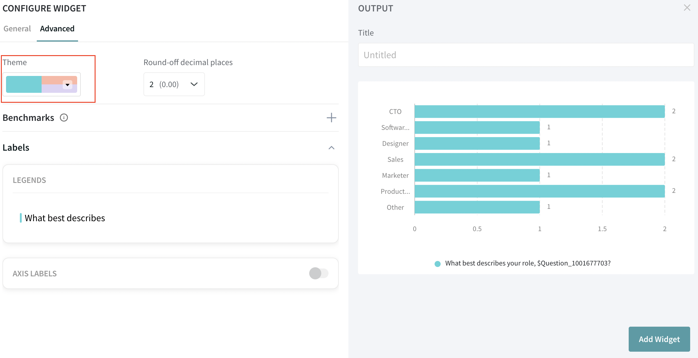Click the chart legend question text

528,263
